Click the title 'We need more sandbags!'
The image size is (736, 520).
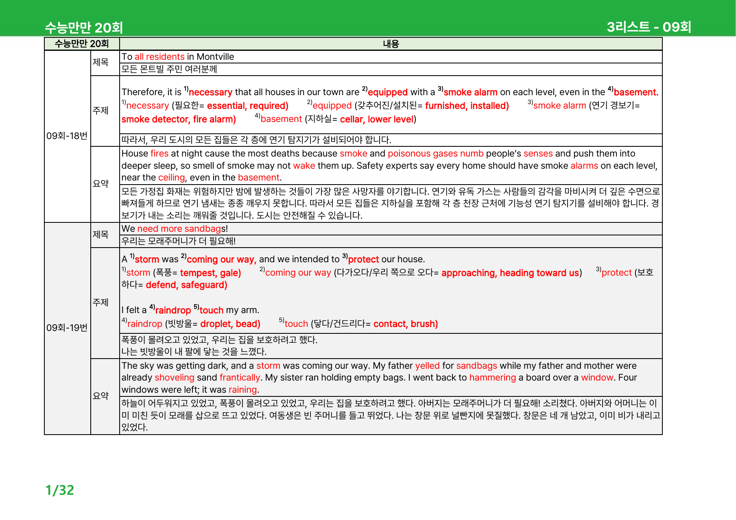click(175, 228)
